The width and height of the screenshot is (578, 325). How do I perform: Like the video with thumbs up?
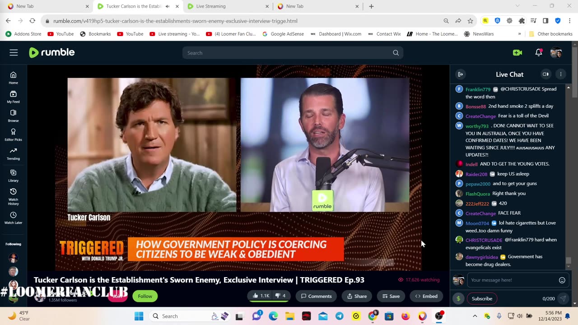click(261, 296)
